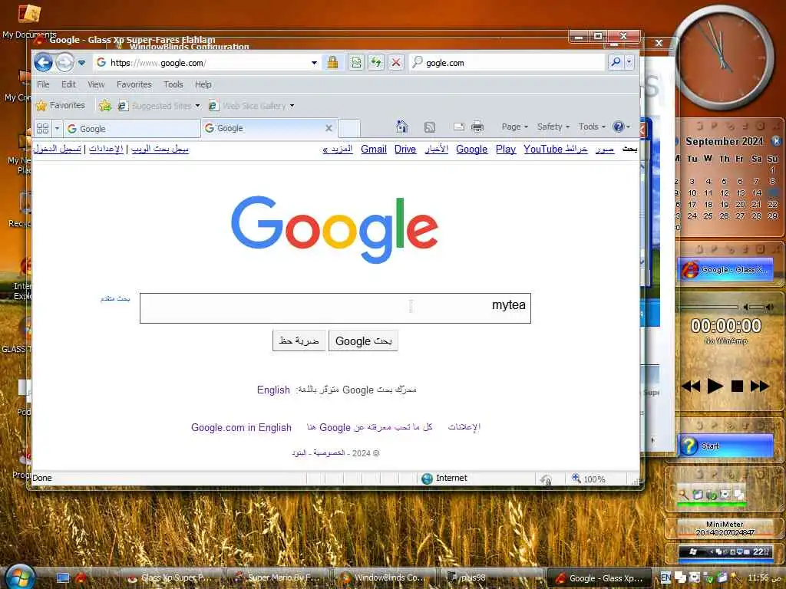Click the Google بحث search button
The height and width of the screenshot is (589, 786).
[363, 341]
